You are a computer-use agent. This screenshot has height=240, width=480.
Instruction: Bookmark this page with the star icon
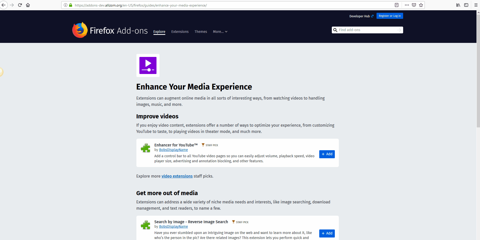421,5
